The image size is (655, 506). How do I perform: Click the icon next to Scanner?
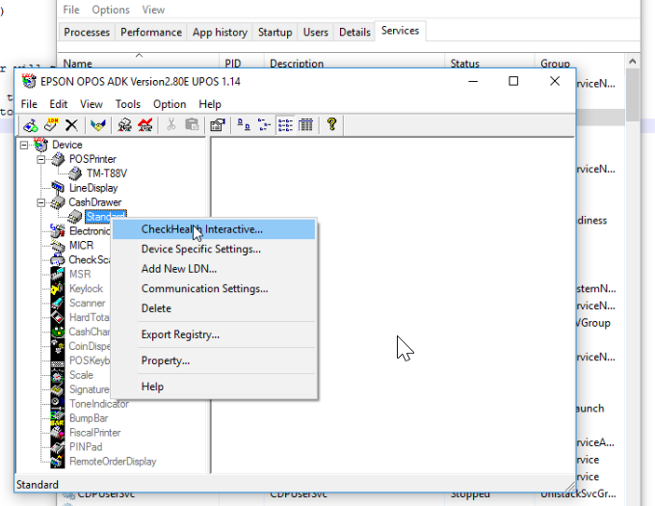pyautogui.click(x=58, y=303)
